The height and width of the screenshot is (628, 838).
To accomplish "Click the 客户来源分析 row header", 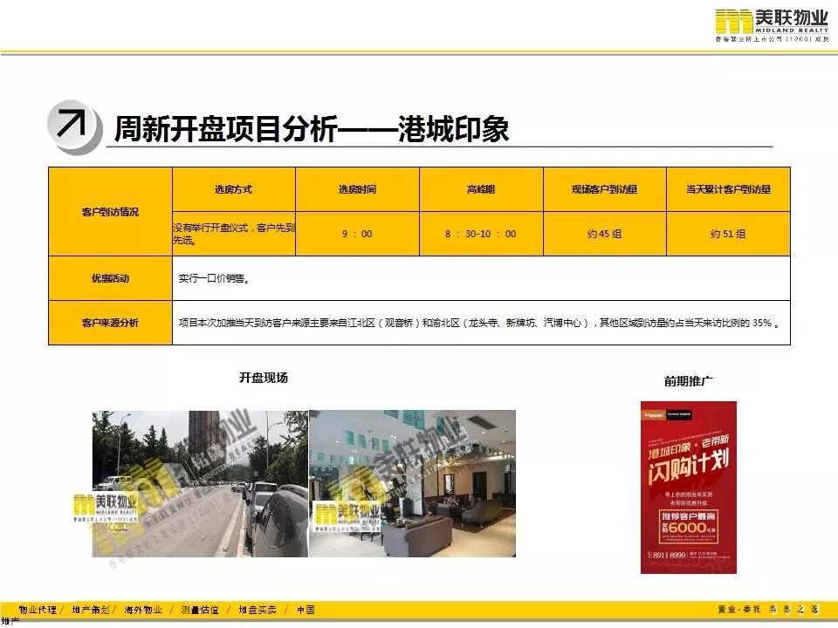I will [110, 323].
